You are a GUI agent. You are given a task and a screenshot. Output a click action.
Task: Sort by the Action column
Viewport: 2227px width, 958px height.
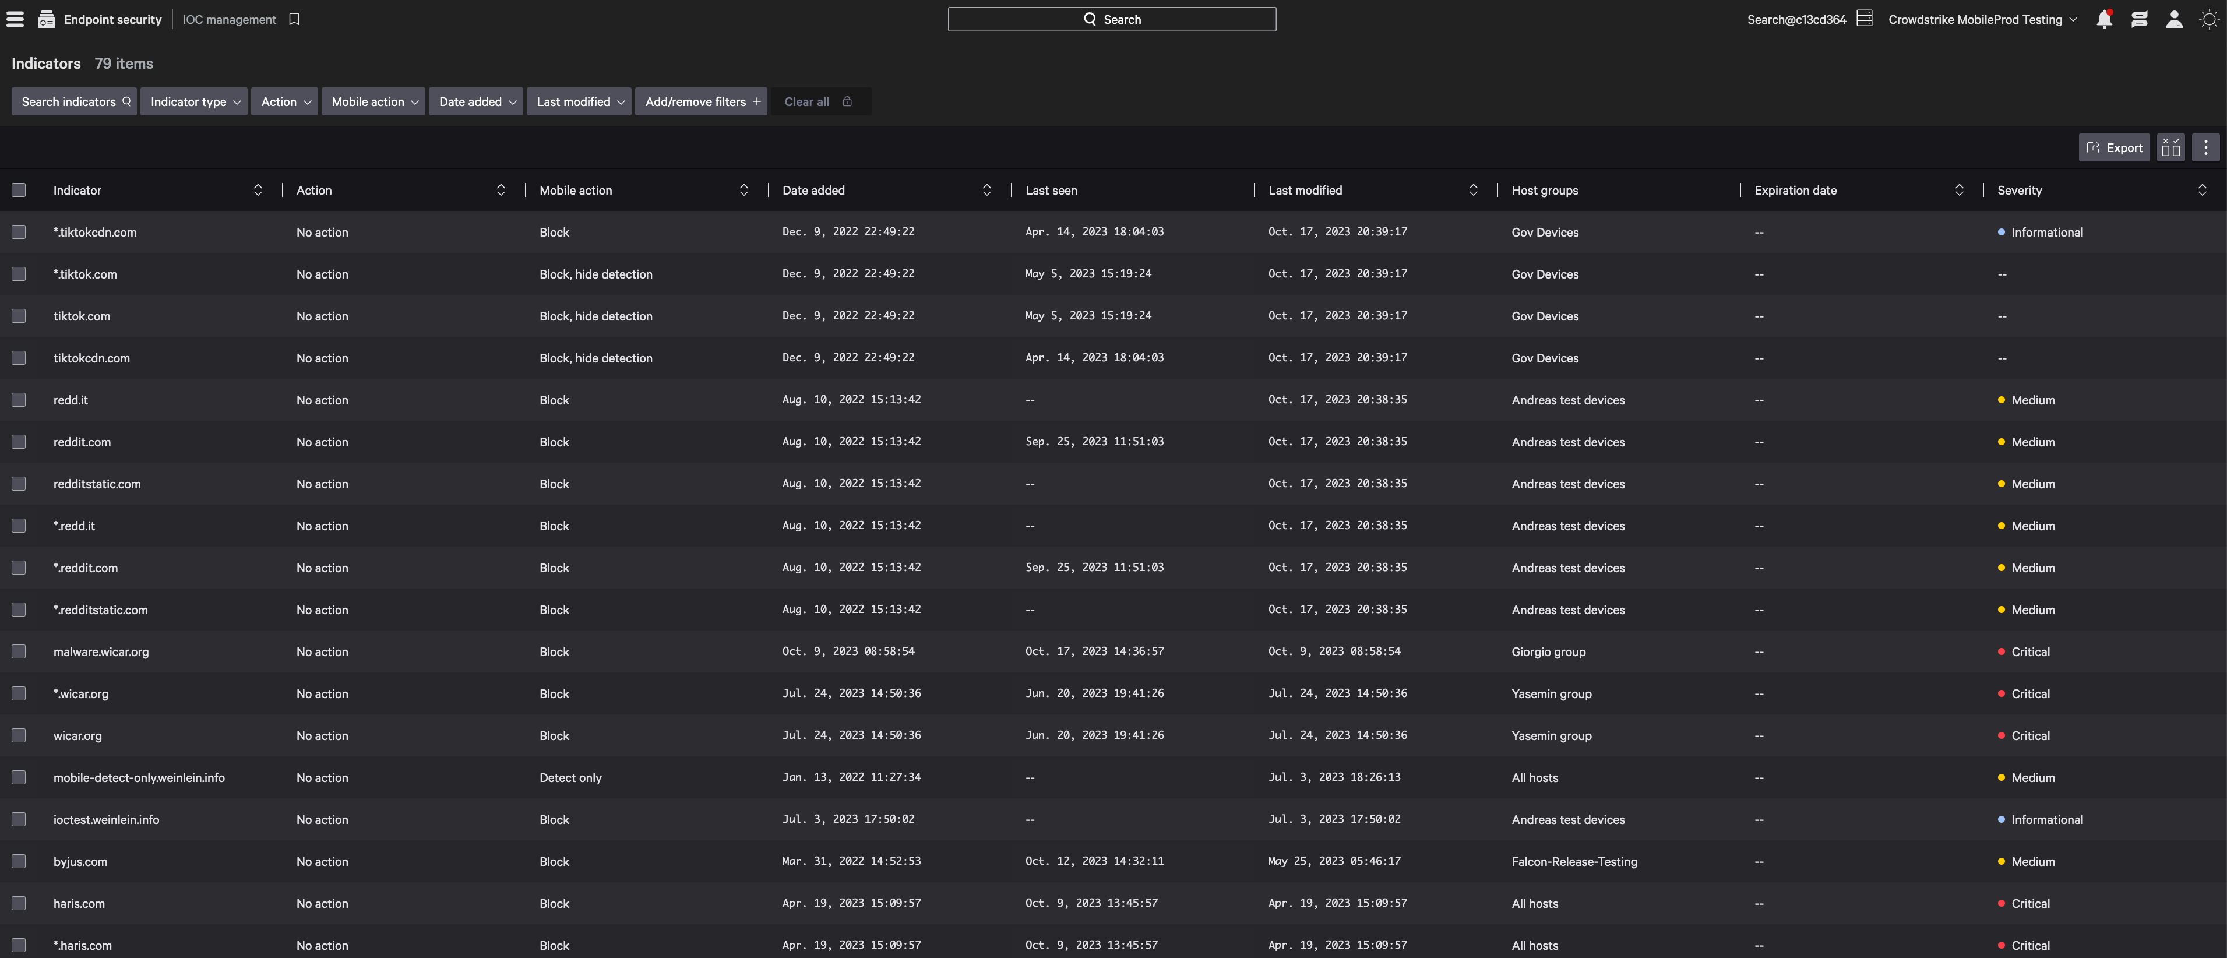click(x=501, y=190)
